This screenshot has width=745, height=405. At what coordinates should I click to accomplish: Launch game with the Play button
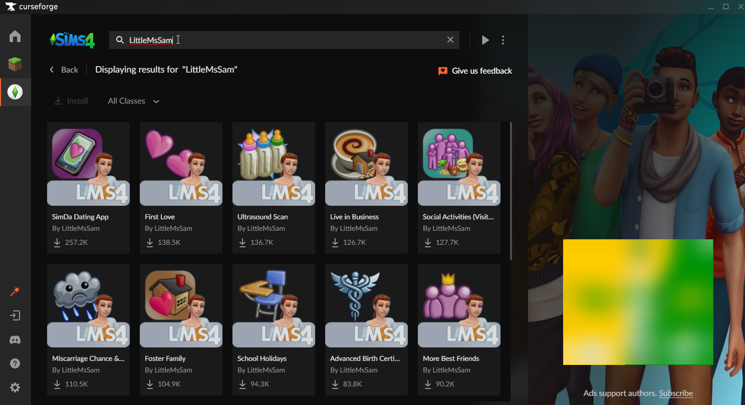point(485,40)
